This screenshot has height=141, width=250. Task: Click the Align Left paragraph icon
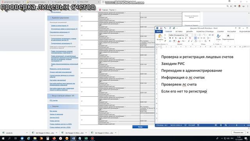point(195,38)
